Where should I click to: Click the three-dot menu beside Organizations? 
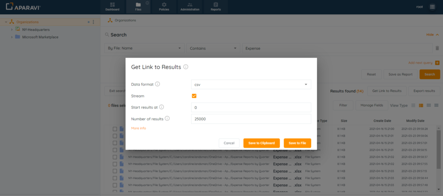click(x=93, y=22)
